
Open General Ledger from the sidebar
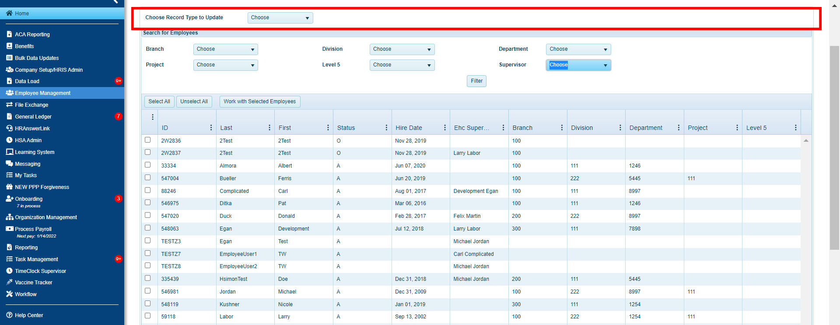click(33, 116)
